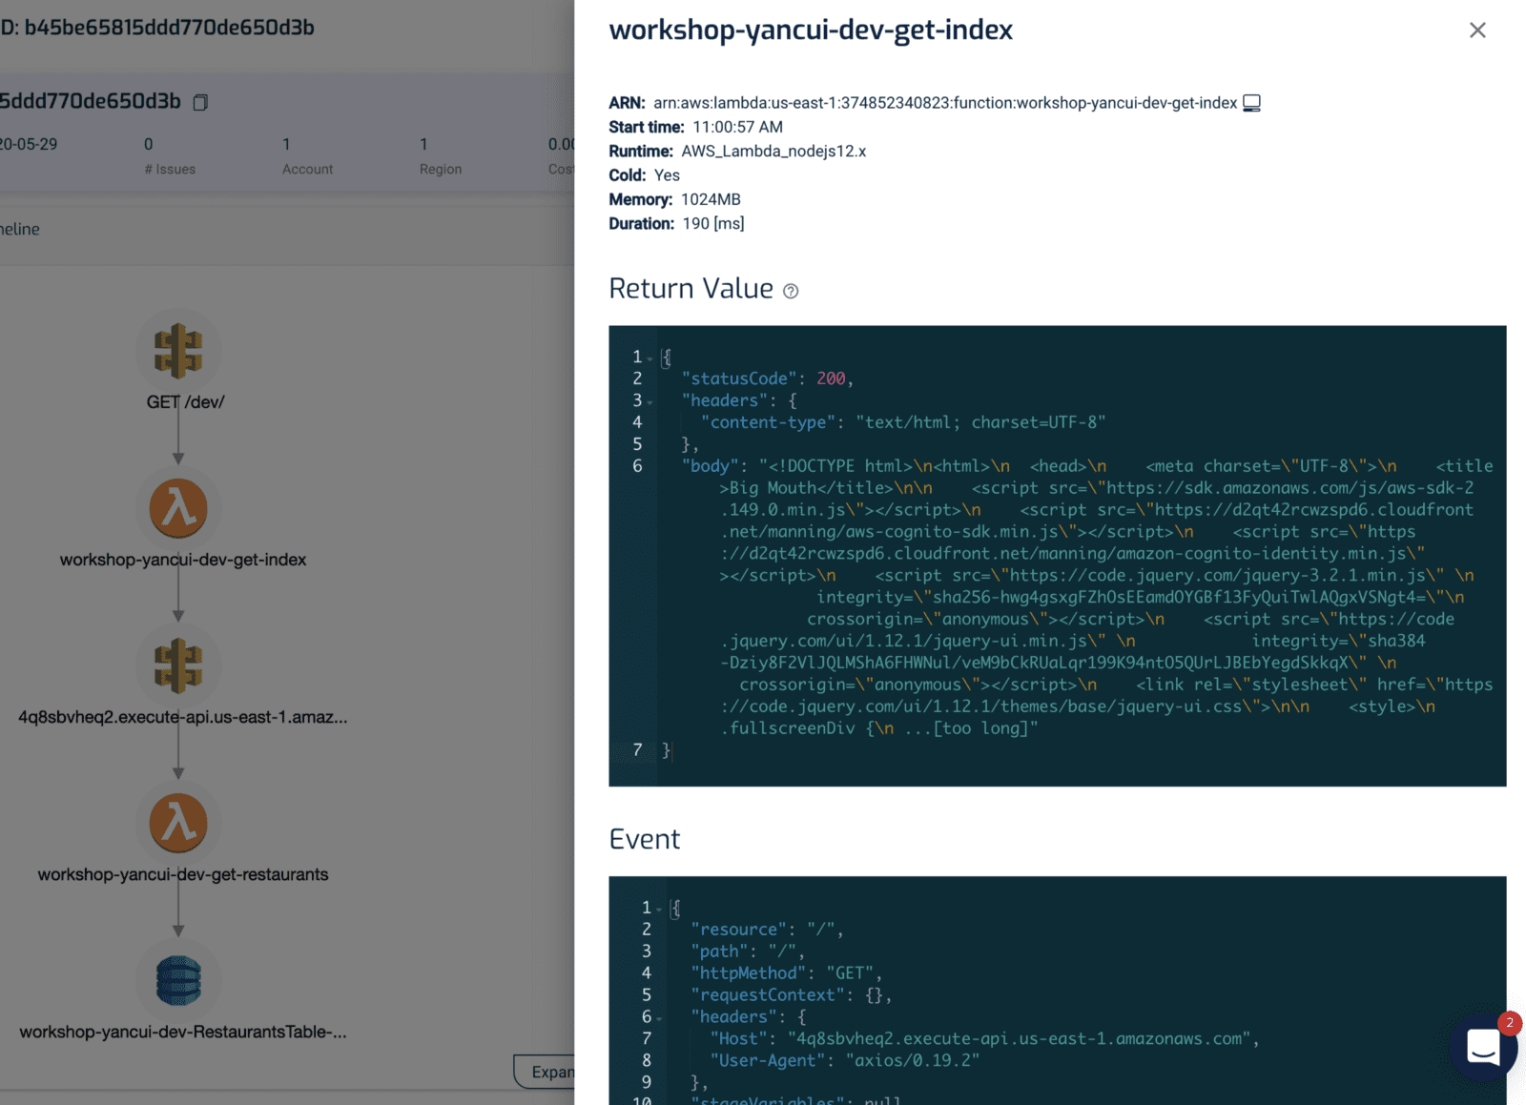
Task: Select the GET /dev/ API Gateway node
Action: (178, 351)
